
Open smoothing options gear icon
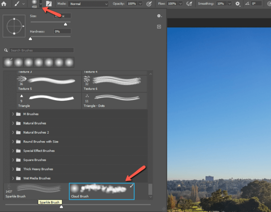238,4
